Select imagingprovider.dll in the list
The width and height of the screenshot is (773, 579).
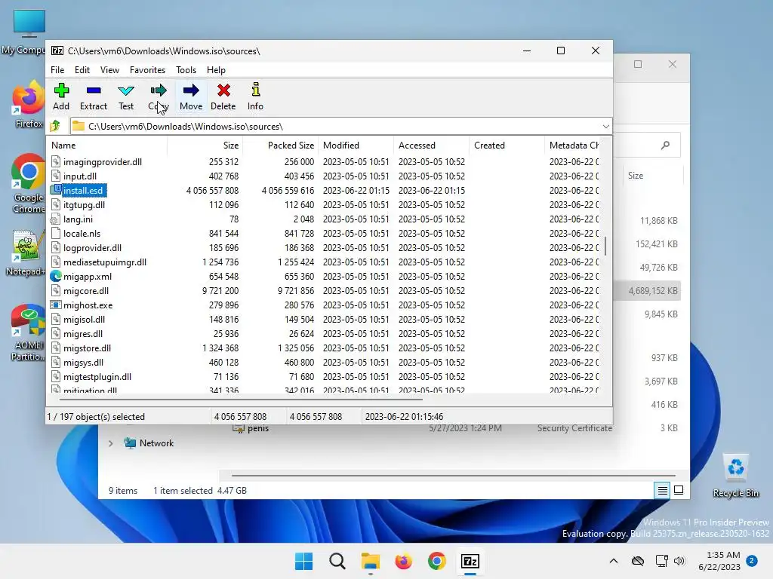tap(103, 162)
